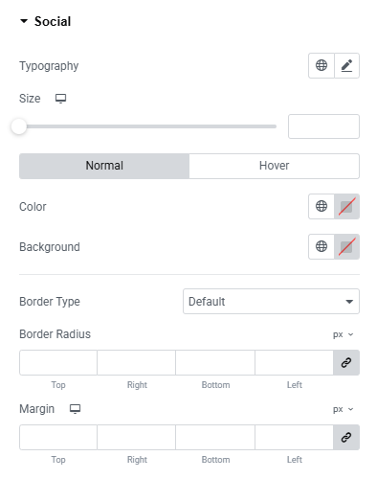Open the Border Type dropdown
The image size is (377, 502).
271,301
